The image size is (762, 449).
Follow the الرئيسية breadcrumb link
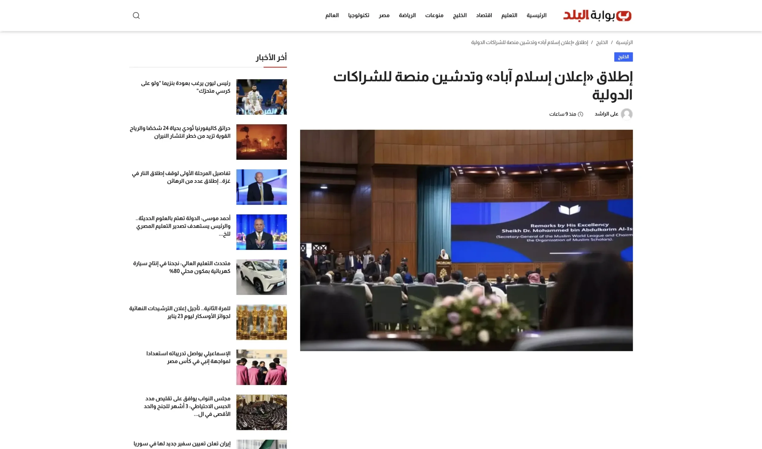click(624, 42)
